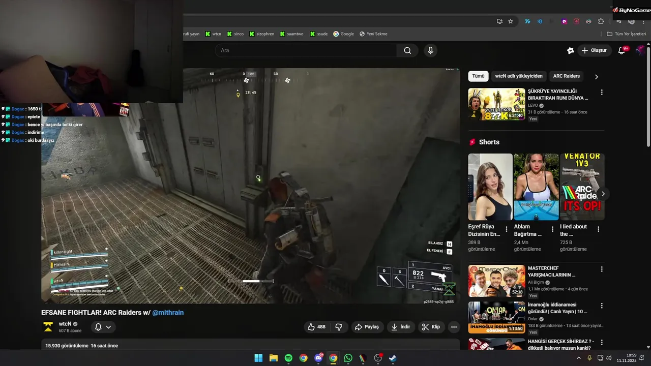
Task: Open the sinco bookmark
Action: [x=235, y=34]
